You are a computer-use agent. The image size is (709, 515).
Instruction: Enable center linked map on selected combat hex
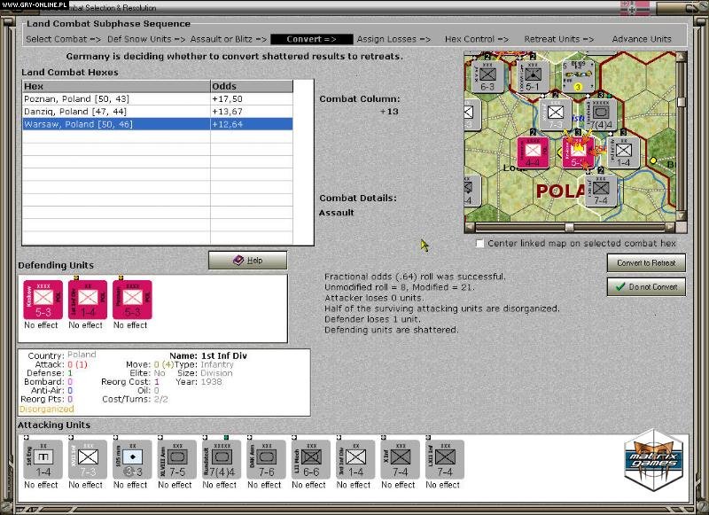point(479,243)
